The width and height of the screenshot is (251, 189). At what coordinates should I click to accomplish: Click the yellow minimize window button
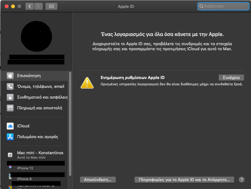[x=13, y=6]
